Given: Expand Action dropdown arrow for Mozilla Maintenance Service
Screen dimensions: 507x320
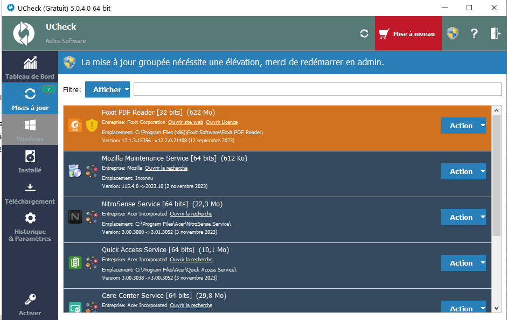Looking at the screenshot, I should (x=483, y=171).
